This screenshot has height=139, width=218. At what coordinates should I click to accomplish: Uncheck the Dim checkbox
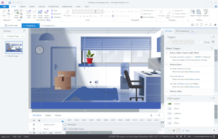[184, 130]
